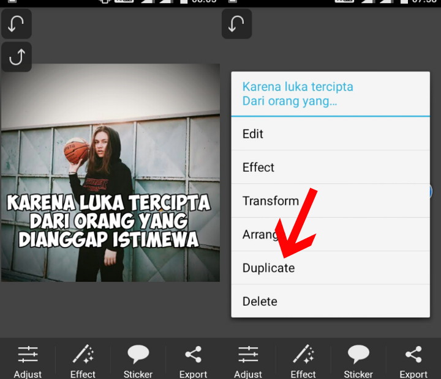Select Transform in the popup menu
The height and width of the screenshot is (379, 441).
[331, 201]
